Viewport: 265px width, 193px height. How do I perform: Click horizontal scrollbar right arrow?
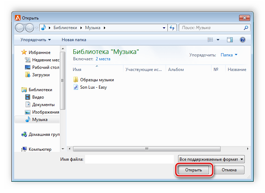(248, 149)
